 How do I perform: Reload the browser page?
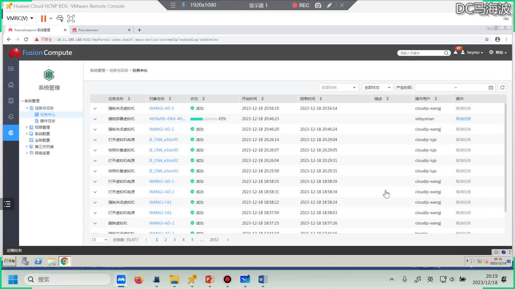tap(26, 40)
